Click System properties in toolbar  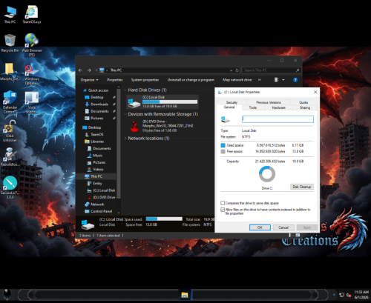click(x=145, y=80)
